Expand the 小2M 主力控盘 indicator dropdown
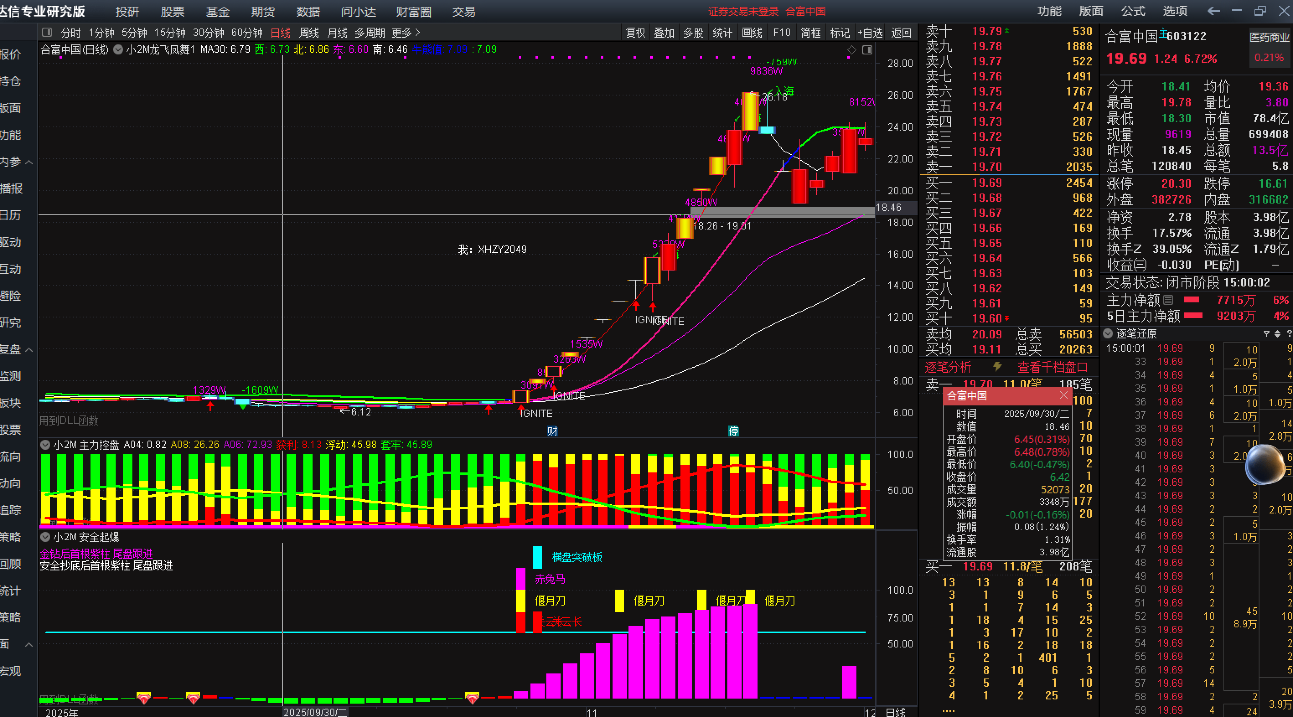 click(x=45, y=444)
